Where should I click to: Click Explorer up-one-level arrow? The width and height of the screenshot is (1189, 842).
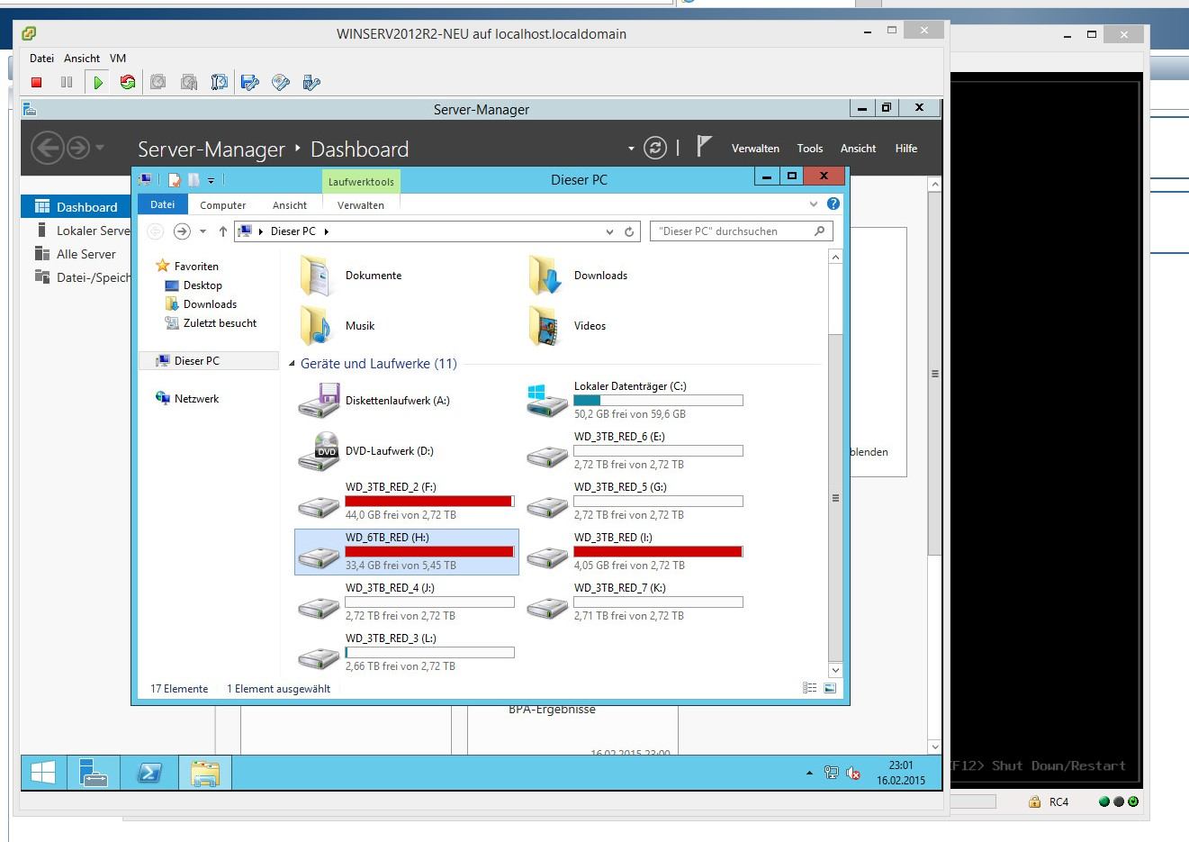pyautogui.click(x=223, y=231)
